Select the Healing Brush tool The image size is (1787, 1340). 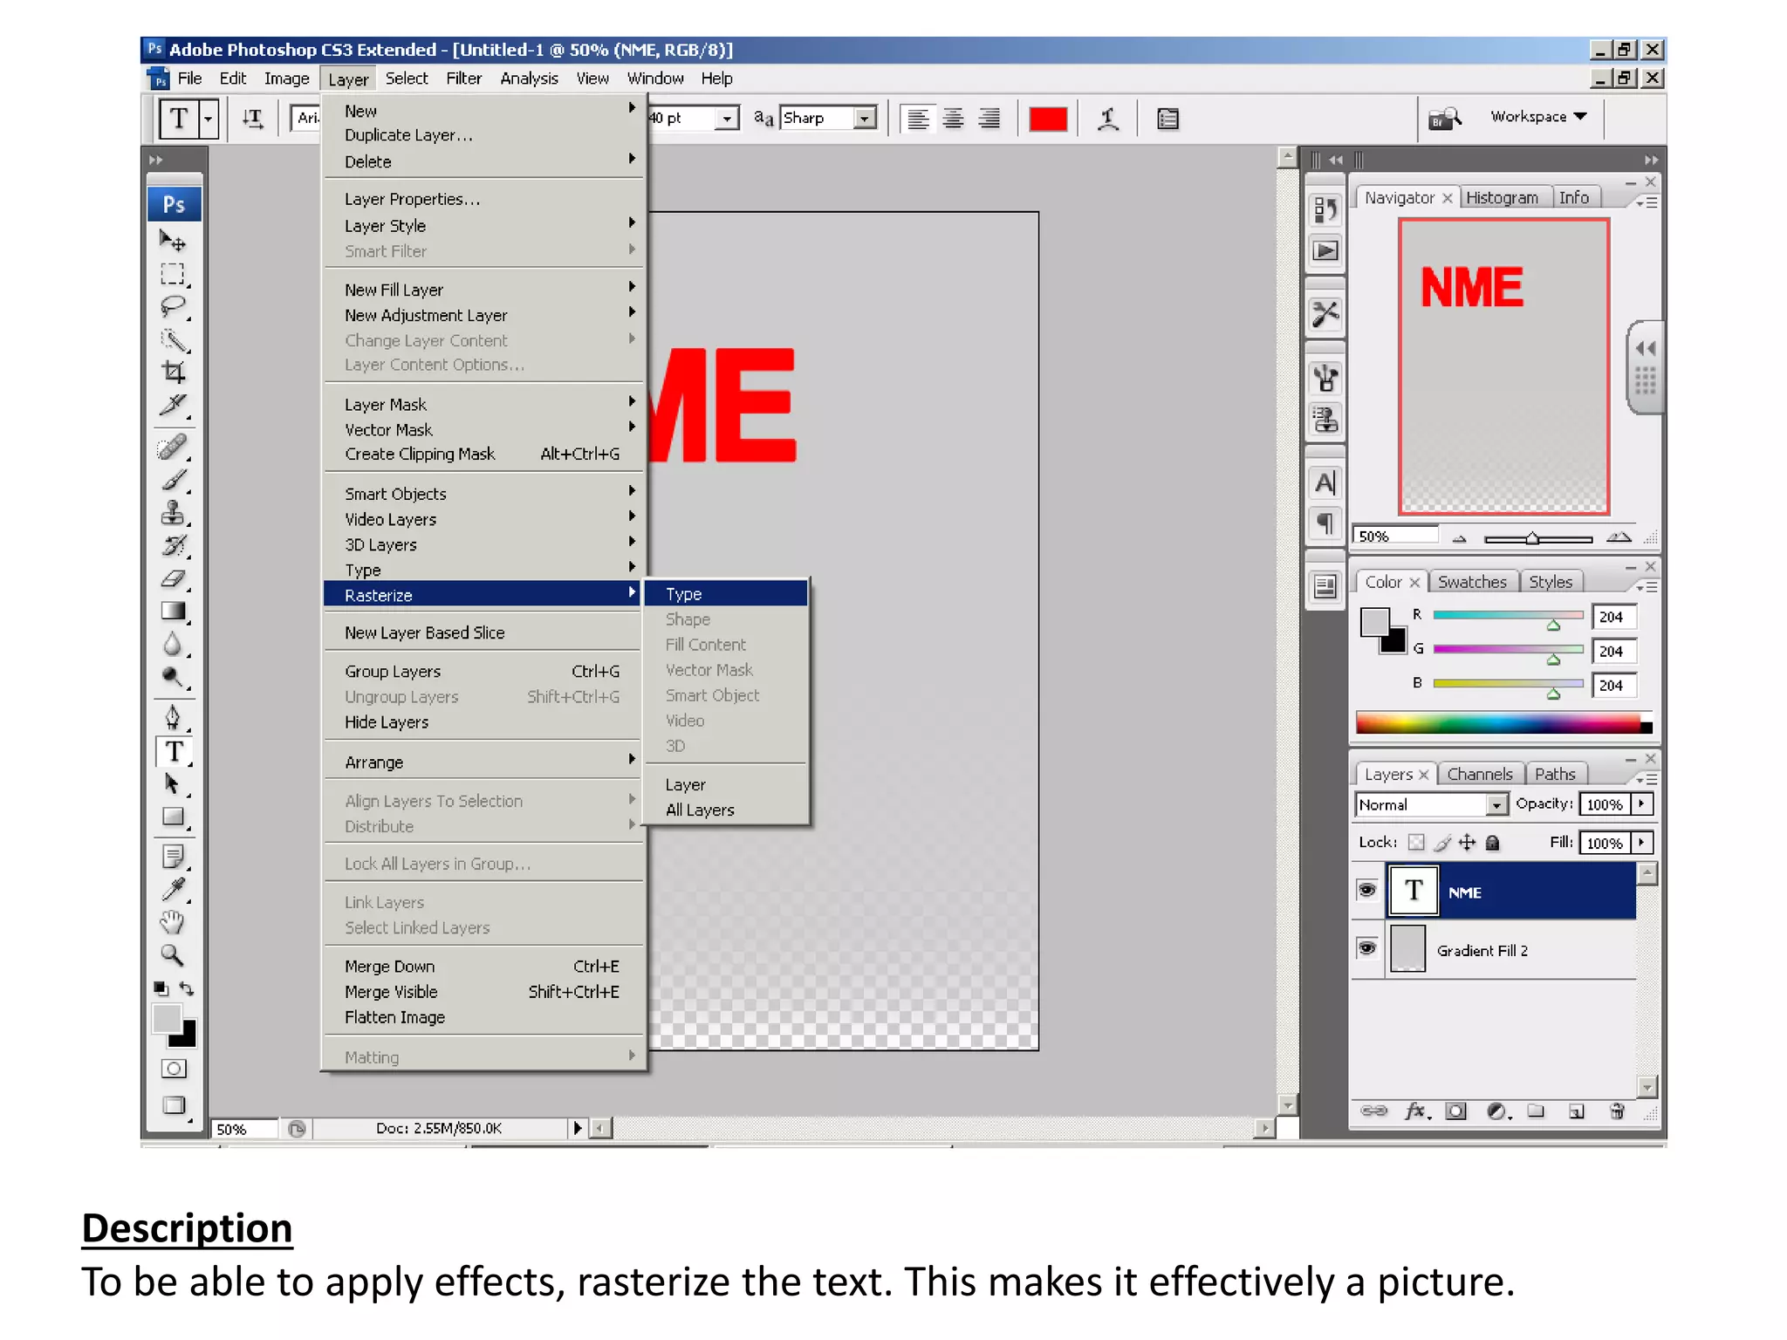pyautogui.click(x=174, y=447)
